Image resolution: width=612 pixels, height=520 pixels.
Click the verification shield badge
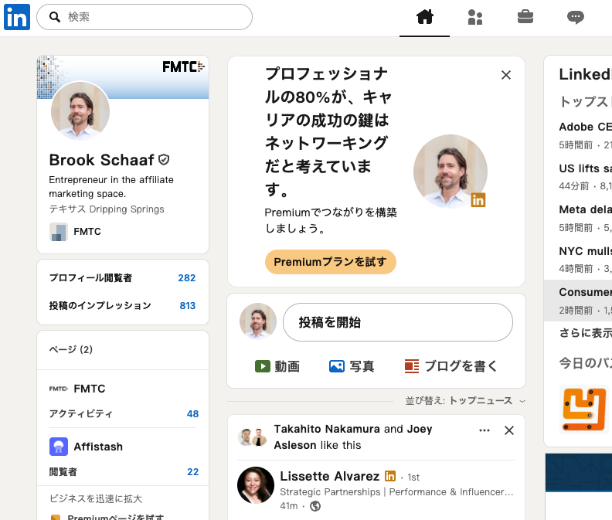164,160
